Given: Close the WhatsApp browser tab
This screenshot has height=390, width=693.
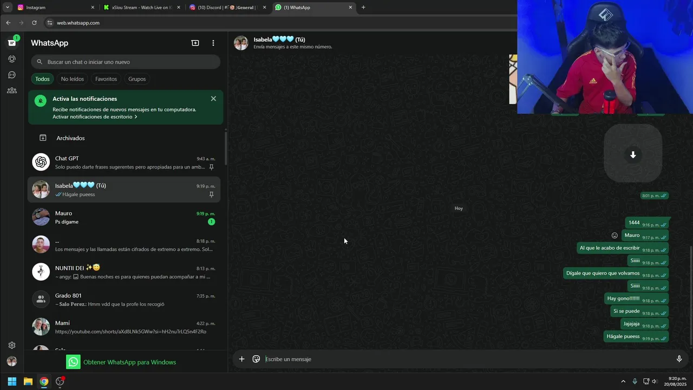Looking at the screenshot, I should [350, 8].
